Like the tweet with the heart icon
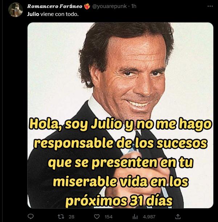Viewport: 218px width, 222px height. coord(97,217)
